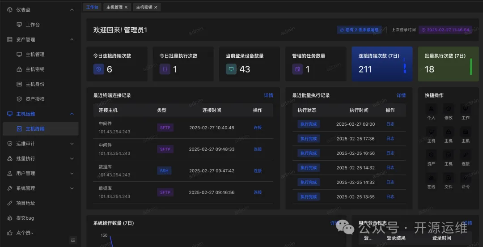The width and height of the screenshot is (483, 247).
Task: Click the 今日连接终端次数 history icon
Action: (x=99, y=69)
